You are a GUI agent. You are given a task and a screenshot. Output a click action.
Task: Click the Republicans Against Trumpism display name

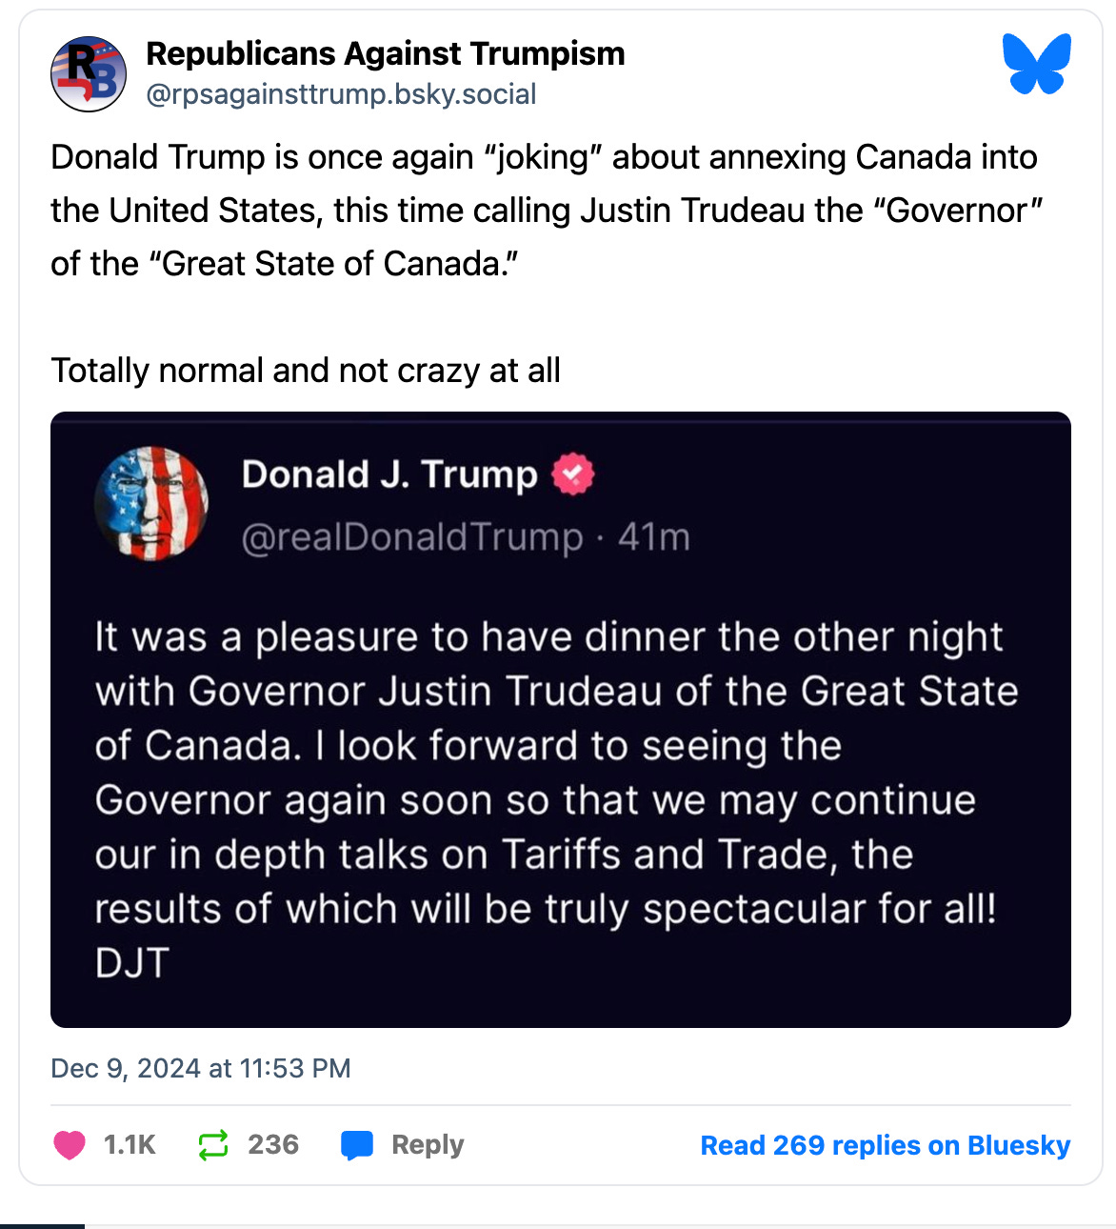(x=384, y=53)
